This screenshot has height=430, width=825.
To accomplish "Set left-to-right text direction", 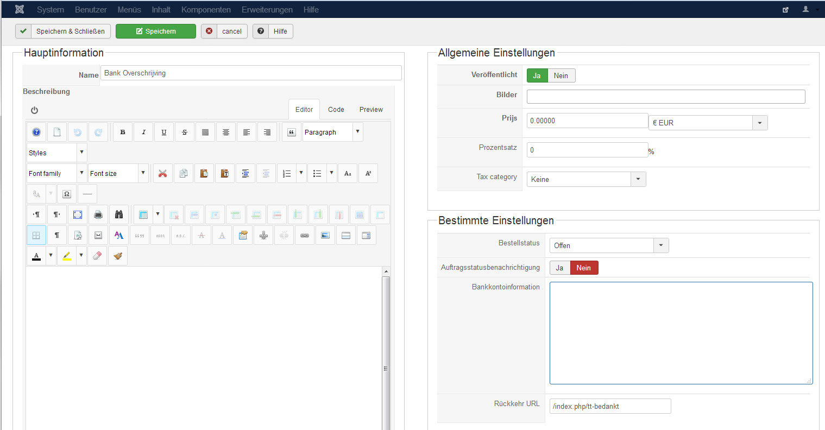I will (36, 214).
